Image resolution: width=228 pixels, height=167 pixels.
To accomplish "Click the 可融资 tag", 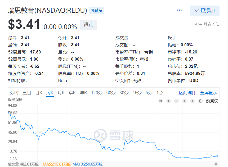I will coord(96,11).
